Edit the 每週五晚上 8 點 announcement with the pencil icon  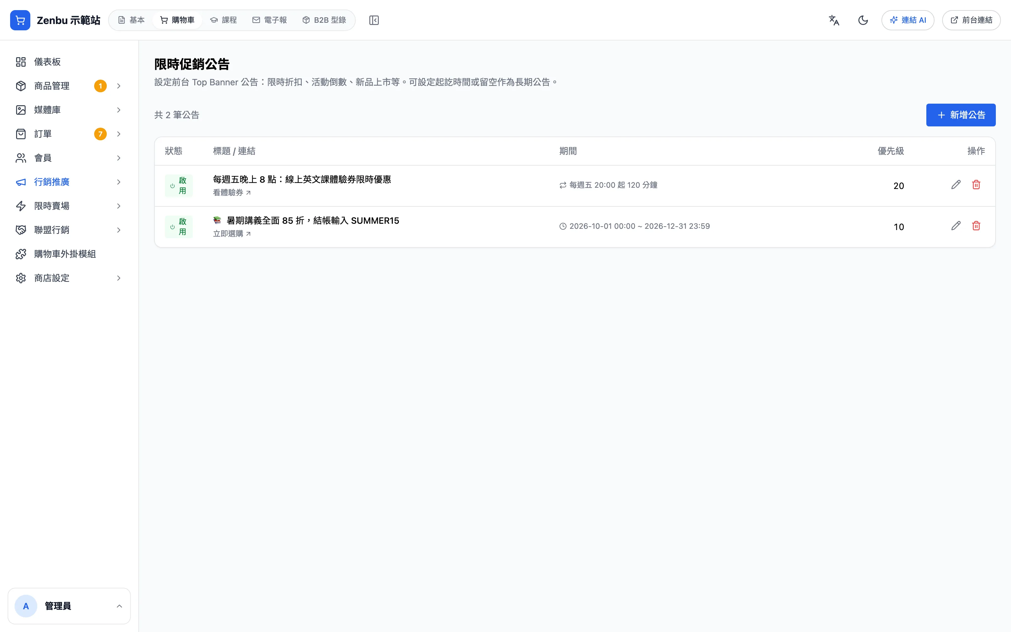(956, 185)
